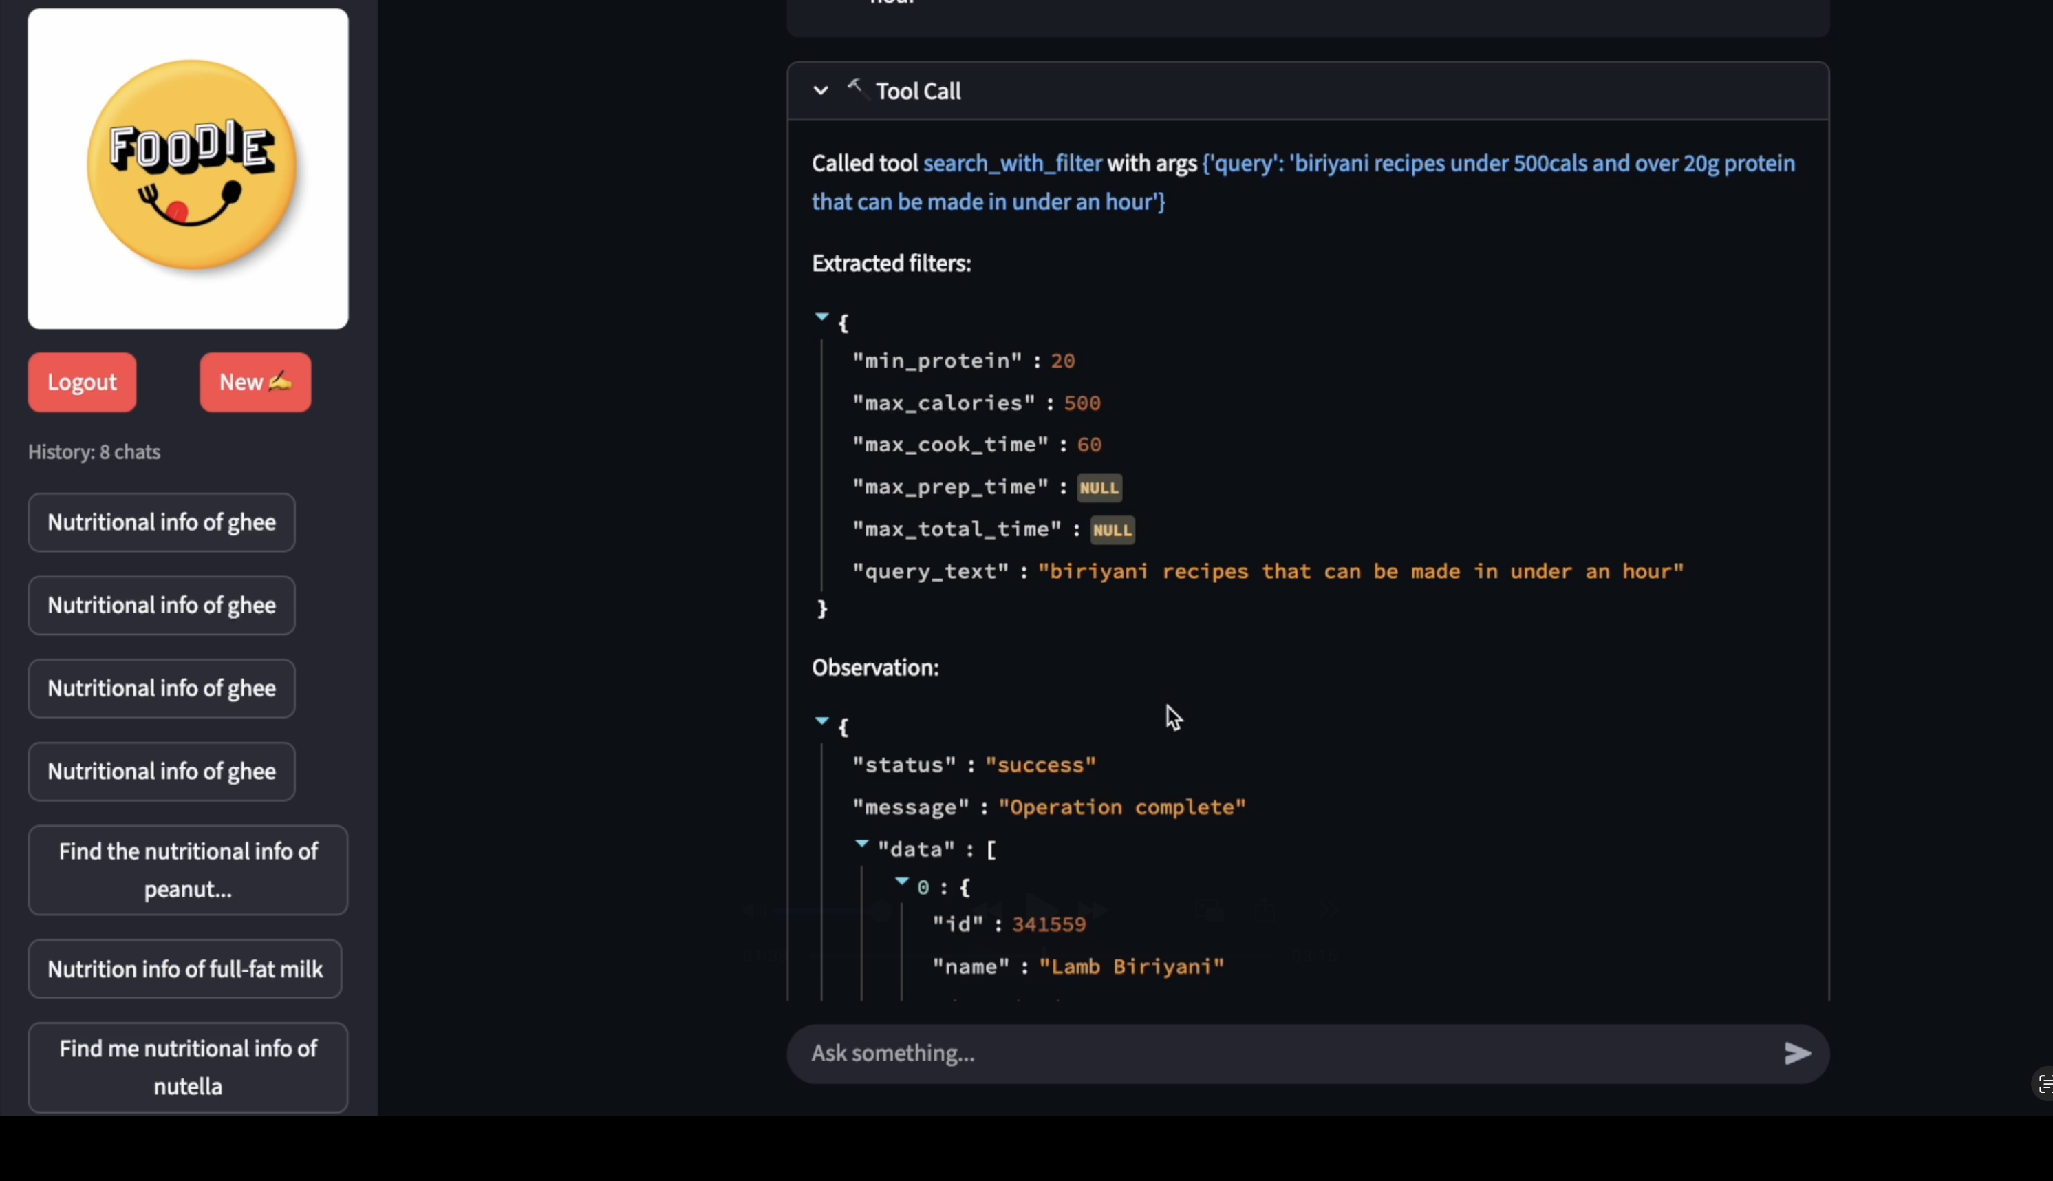Click the search_with_filter tool link
The width and height of the screenshot is (2053, 1181).
(x=1012, y=163)
